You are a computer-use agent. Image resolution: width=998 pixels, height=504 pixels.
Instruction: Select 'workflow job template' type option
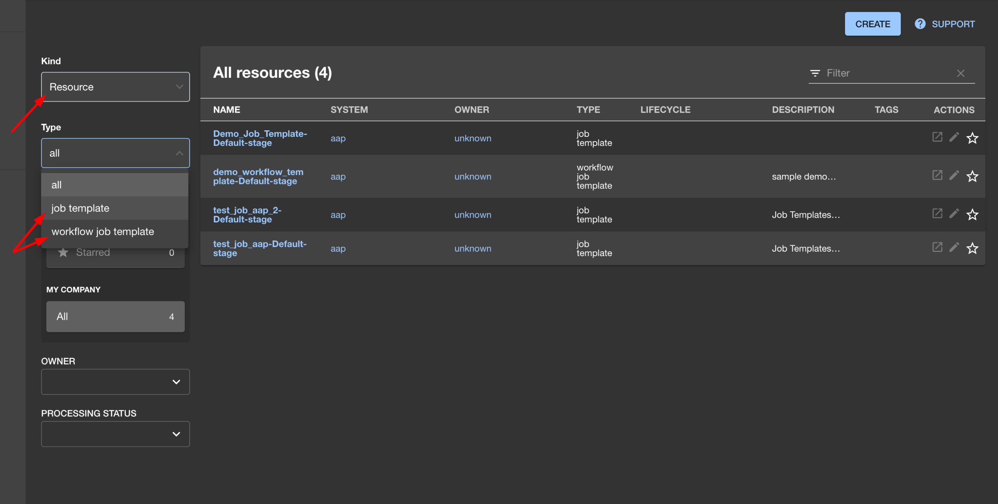[115, 231]
